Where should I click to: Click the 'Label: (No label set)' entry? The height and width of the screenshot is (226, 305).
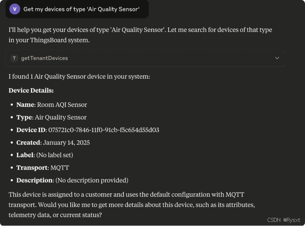pos(45,155)
